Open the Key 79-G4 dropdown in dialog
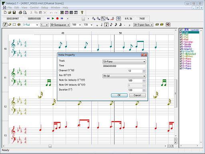 (124, 76)
